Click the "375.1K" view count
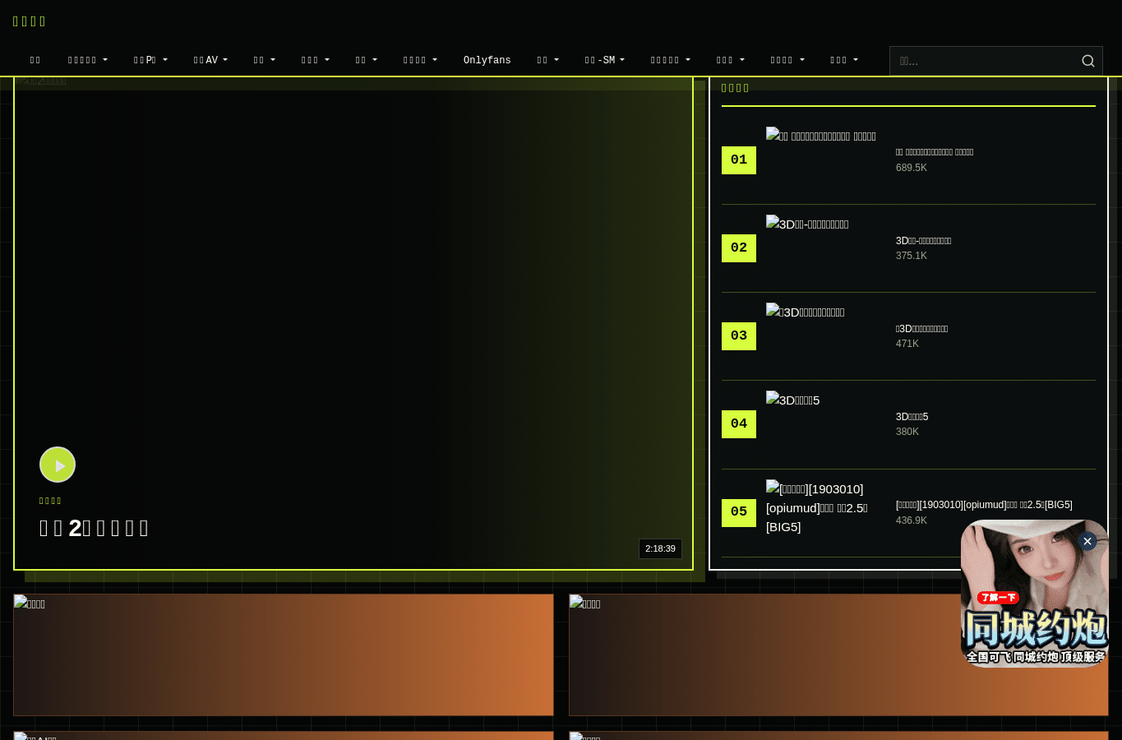Screen dimensions: 1122x740 point(912,256)
